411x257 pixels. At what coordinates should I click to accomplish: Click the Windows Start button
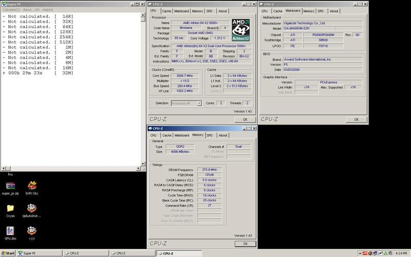(x=8, y=253)
